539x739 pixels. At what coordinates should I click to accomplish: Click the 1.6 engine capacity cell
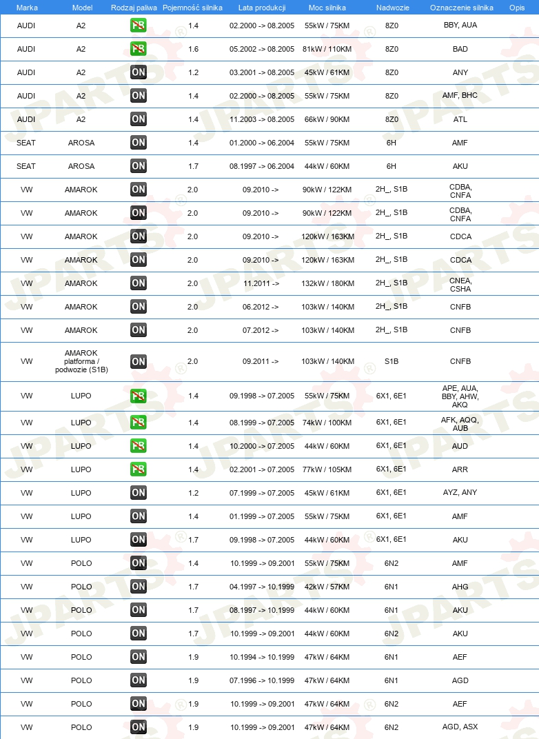coord(193,49)
